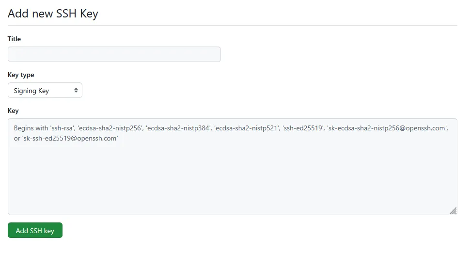Click the 'ssh-ed25519' placeholder text
Viewport: 470px width, 268px height.
(302, 128)
